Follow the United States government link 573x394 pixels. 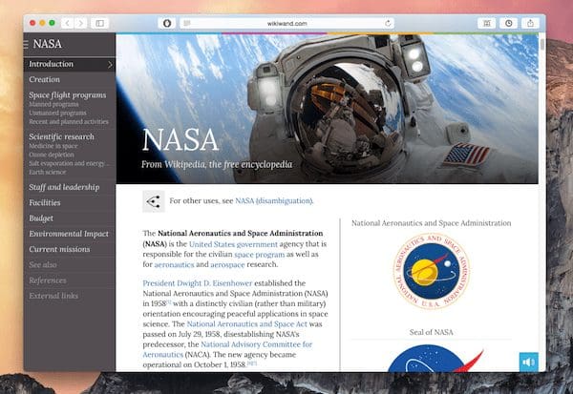pyautogui.click(x=234, y=244)
